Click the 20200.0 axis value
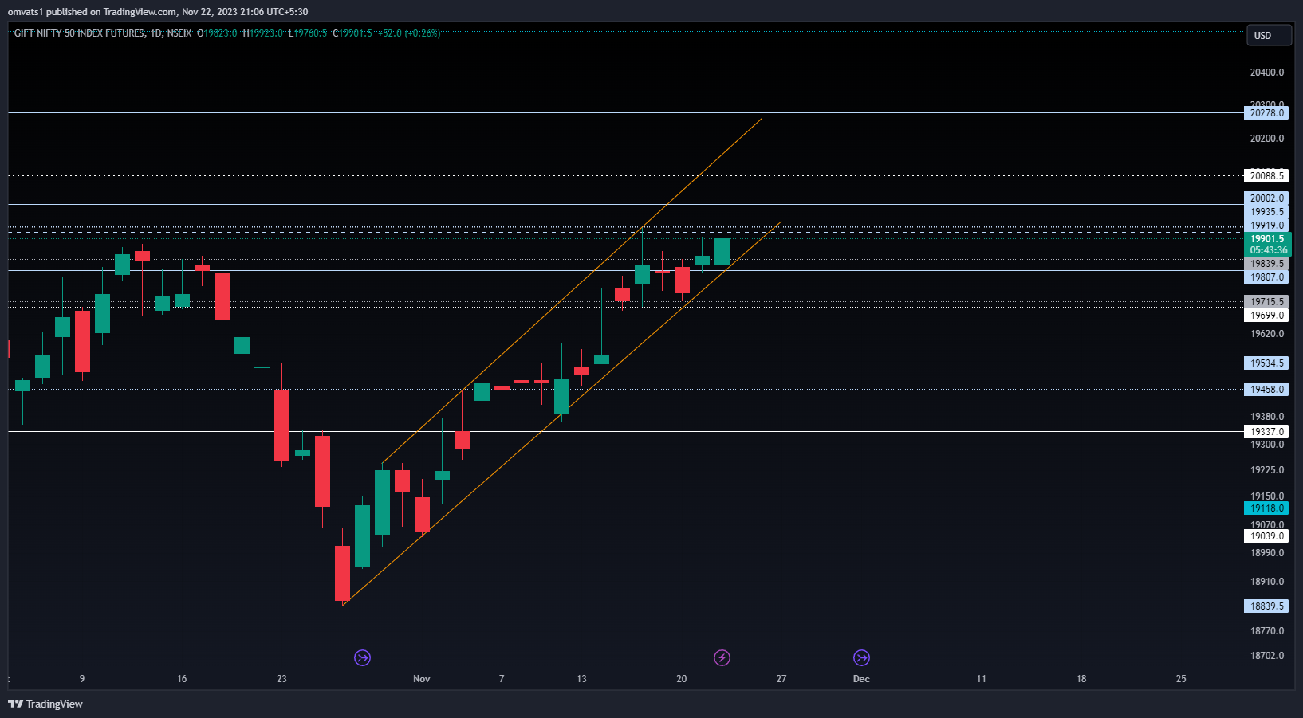This screenshot has width=1303, height=718. pos(1267,139)
